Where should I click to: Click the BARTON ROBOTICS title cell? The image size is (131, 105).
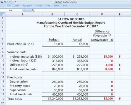[x=71, y=19]
